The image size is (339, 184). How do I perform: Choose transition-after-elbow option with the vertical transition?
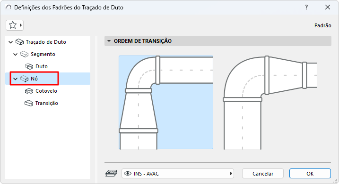click(x=166, y=102)
